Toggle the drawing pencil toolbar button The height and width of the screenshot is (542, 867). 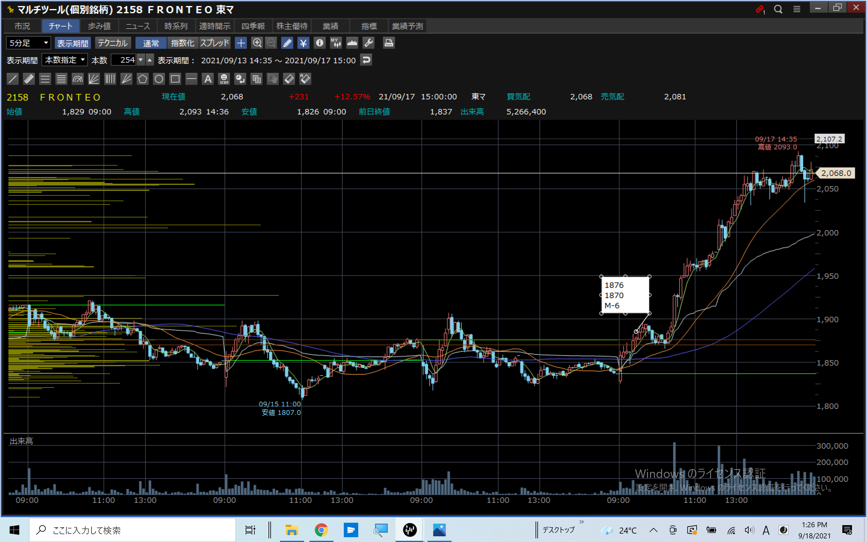pos(287,43)
